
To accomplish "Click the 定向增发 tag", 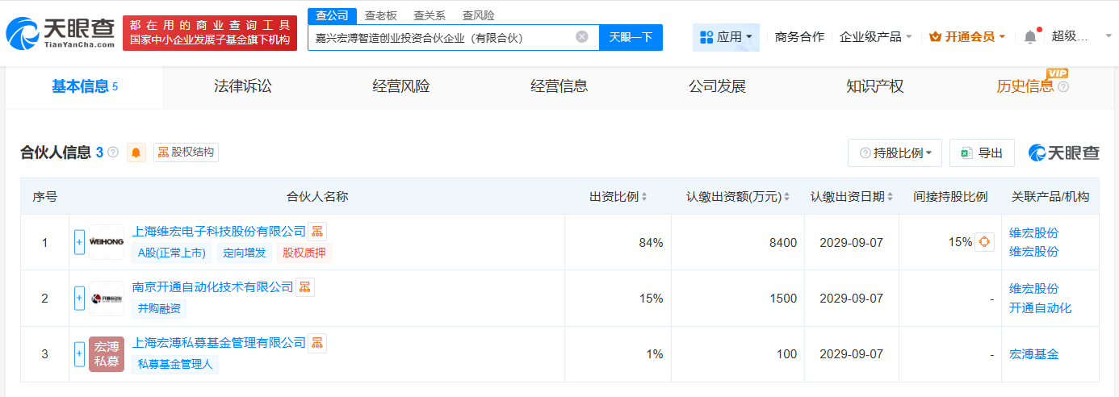I will [x=245, y=253].
